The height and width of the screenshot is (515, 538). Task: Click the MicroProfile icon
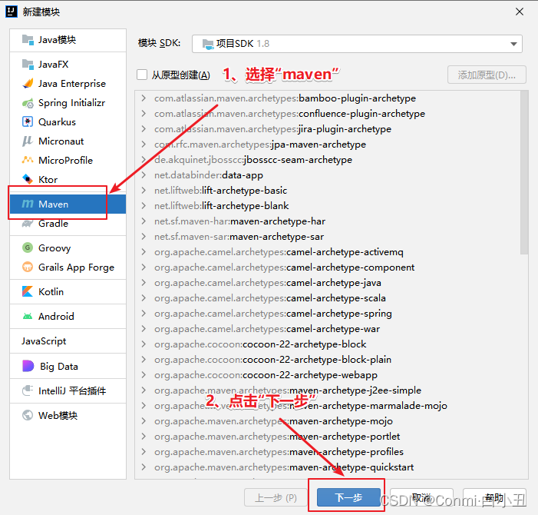click(x=28, y=160)
